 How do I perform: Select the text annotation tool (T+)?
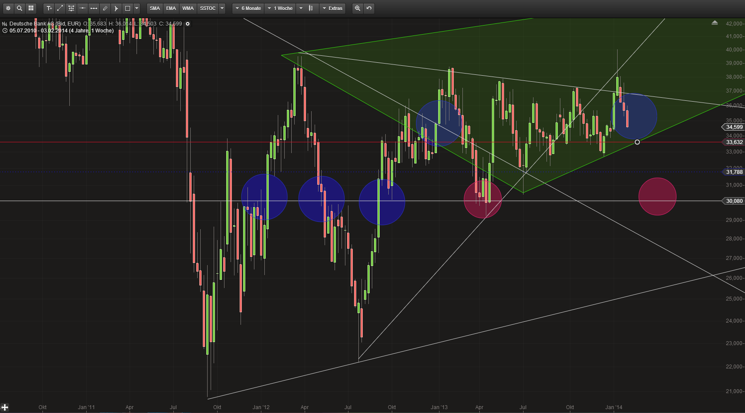click(x=49, y=8)
